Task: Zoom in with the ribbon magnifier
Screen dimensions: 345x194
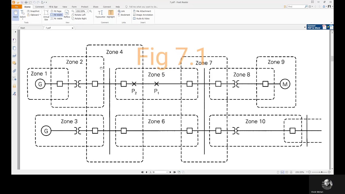Action: (91, 11)
